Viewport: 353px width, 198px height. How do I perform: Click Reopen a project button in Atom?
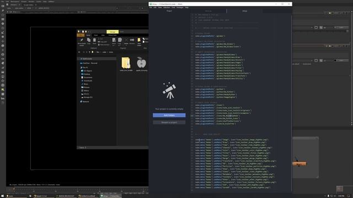pyautogui.click(x=169, y=122)
